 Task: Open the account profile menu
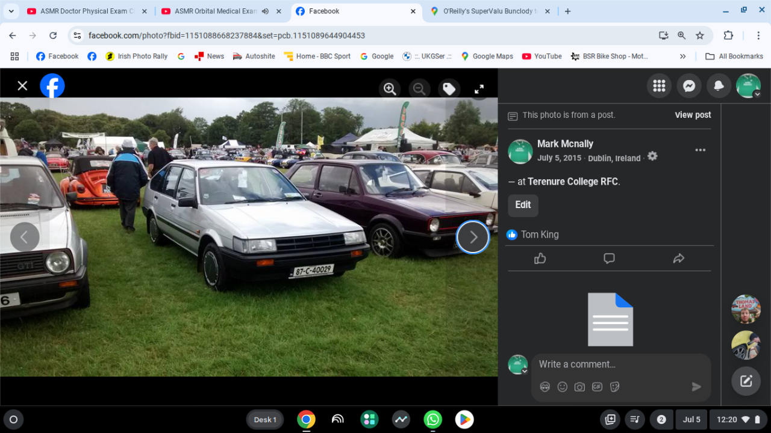(748, 86)
